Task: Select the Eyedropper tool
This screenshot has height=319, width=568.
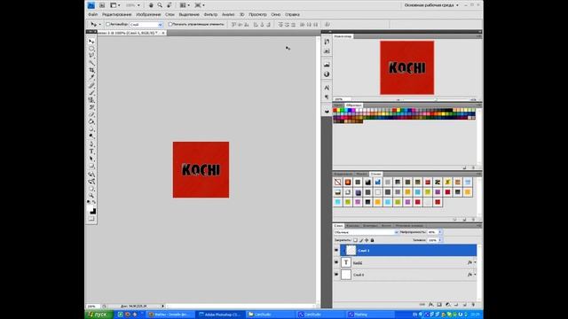Action: click(x=91, y=77)
